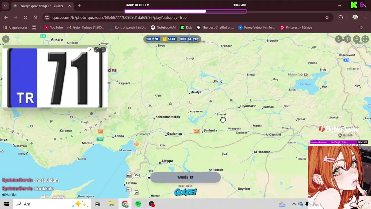Open NotebookLM bookmark
371x209 pixels.
[x=163, y=28]
